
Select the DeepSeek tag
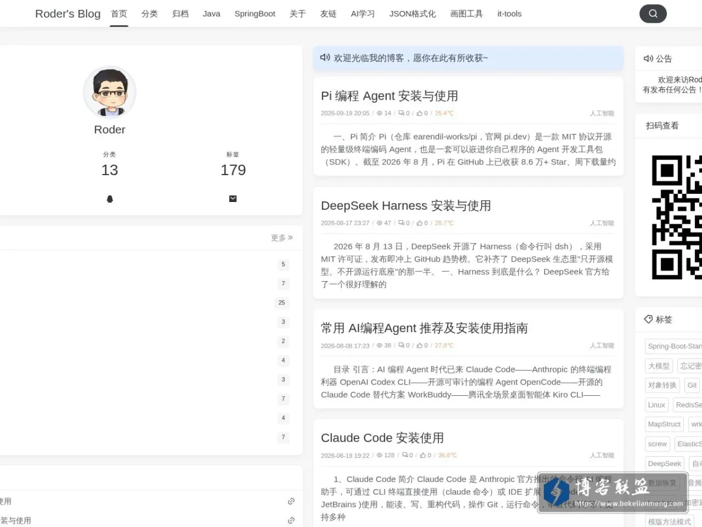coord(664,464)
